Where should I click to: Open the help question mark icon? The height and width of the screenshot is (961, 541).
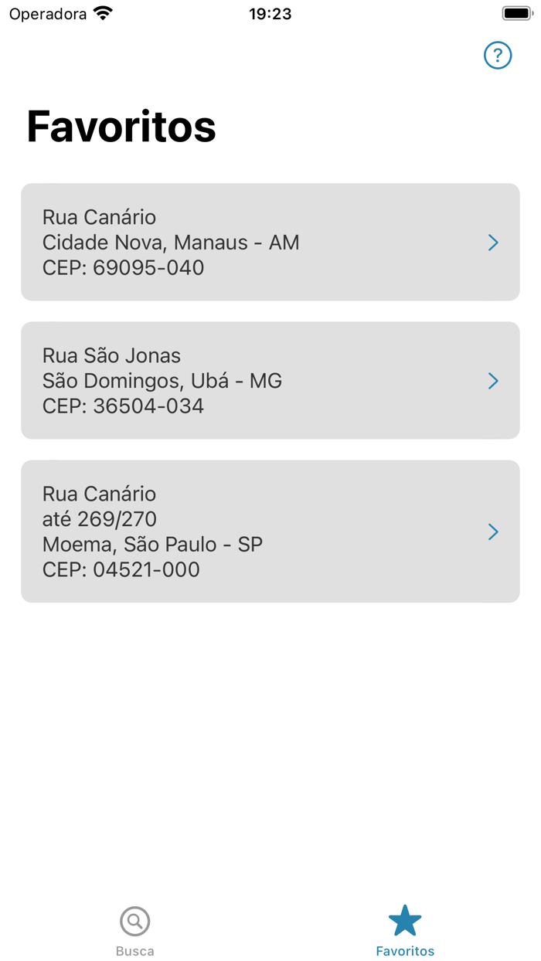(498, 55)
